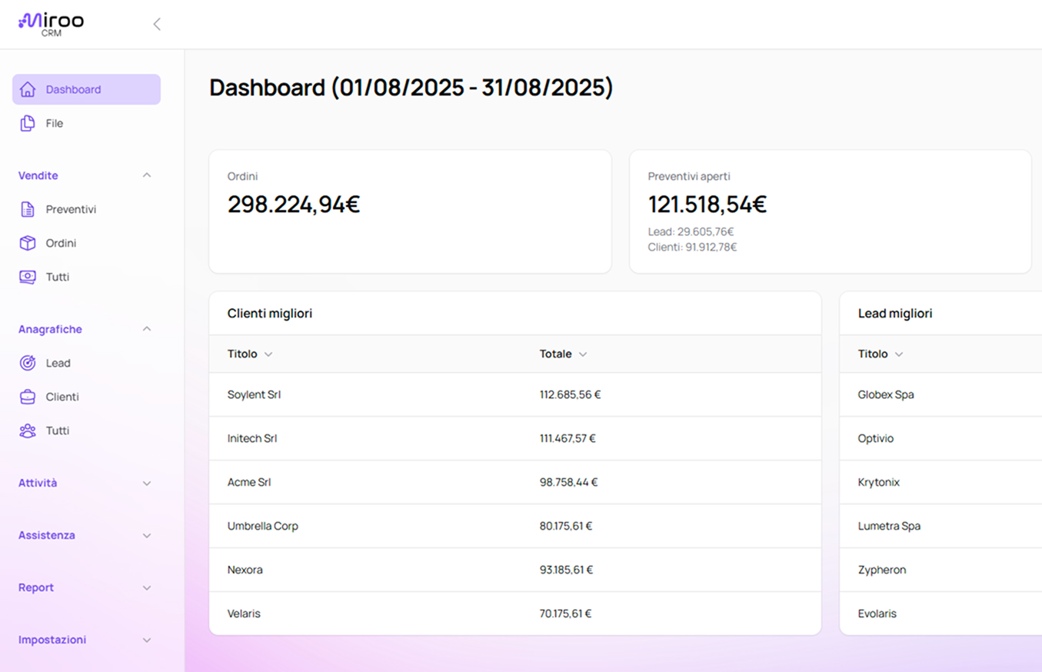Click the Dashboard home icon in sidebar
The image size is (1042, 672).
[x=28, y=89]
